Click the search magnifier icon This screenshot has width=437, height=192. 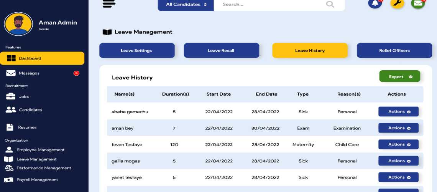coord(330,5)
